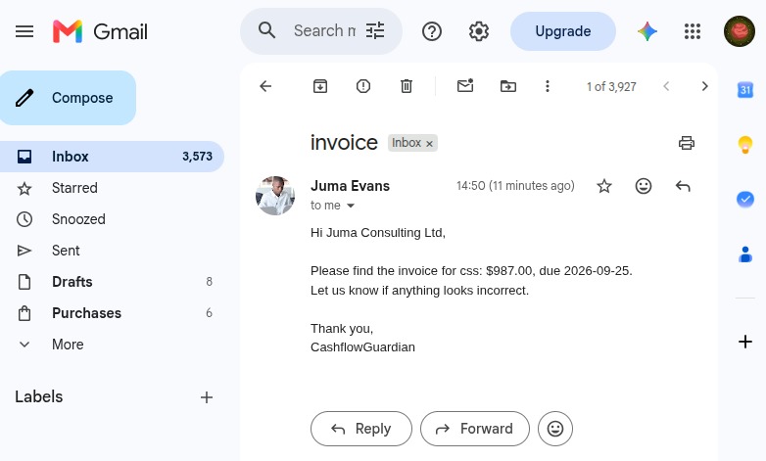This screenshot has height=461, width=766.
Task: Archive this email
Action: (320, 86)
